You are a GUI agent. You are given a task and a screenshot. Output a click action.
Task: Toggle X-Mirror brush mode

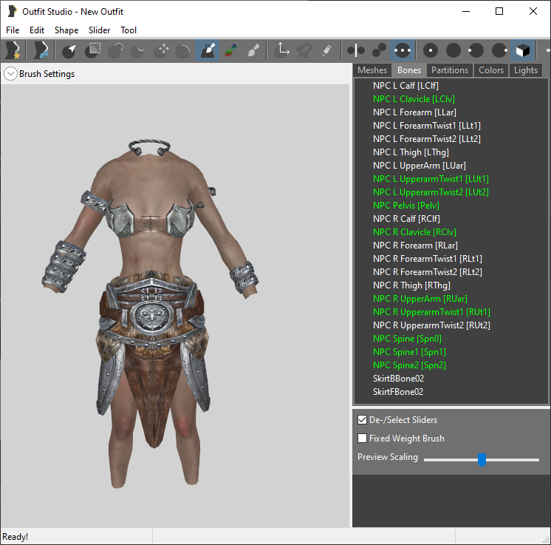pyautogui.click(x=356, y=50)
